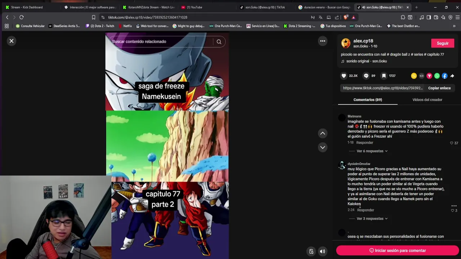Like the video with the heart icon

[344, 76]
